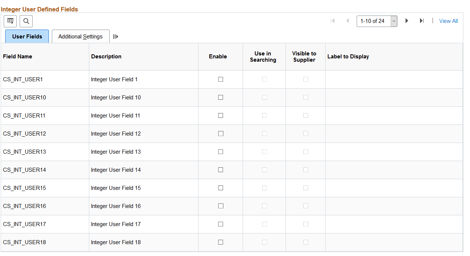
Task: Switch to the Additional Settings tab
Action: (80, 36)
